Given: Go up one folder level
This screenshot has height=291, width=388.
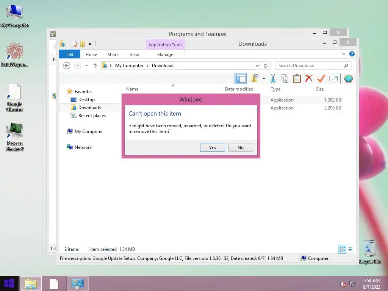Looking at the screenshot, I should click(x=95, y=66).
